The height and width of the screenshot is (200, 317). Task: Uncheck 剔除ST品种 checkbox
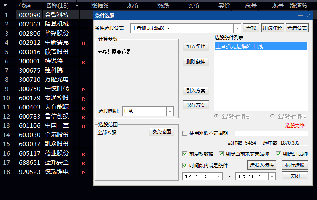coord(279,154)
